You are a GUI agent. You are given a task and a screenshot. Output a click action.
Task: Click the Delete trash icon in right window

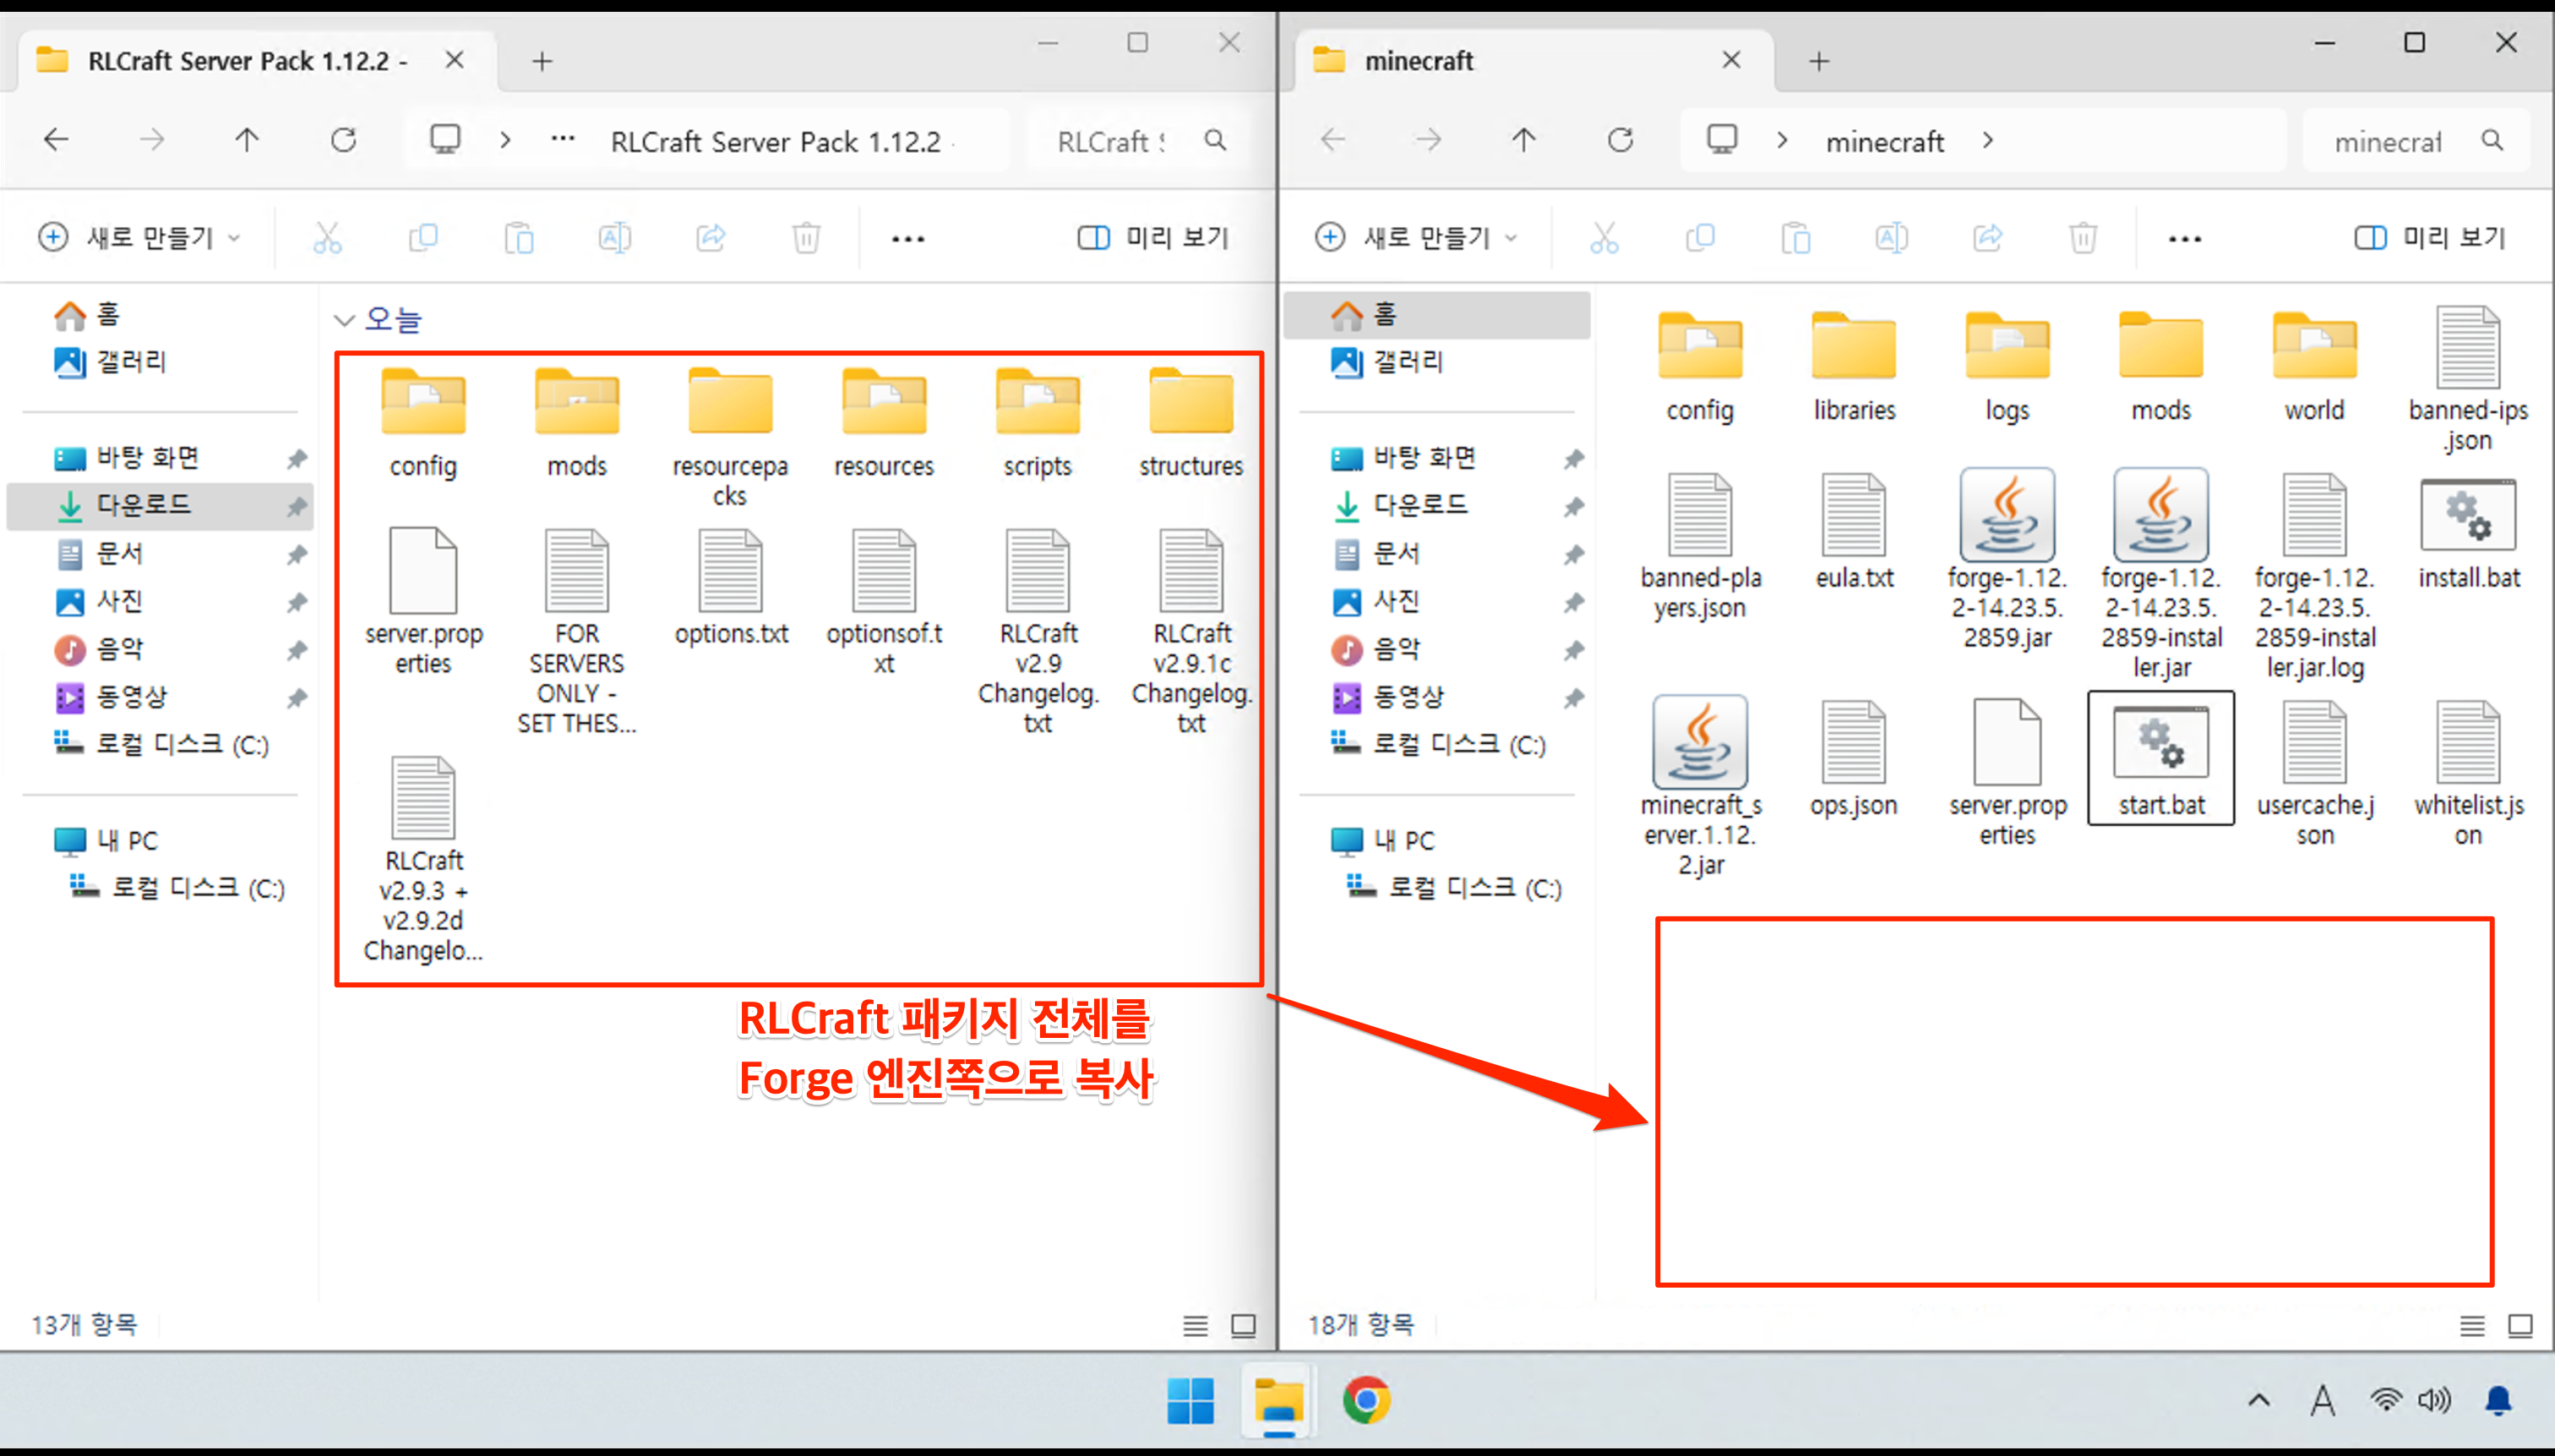(x=2083, y=238)
